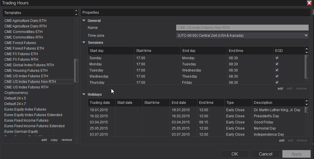Click remove link under Holidays table
This screenshot has height=159, width=314.
click(301, 140)
